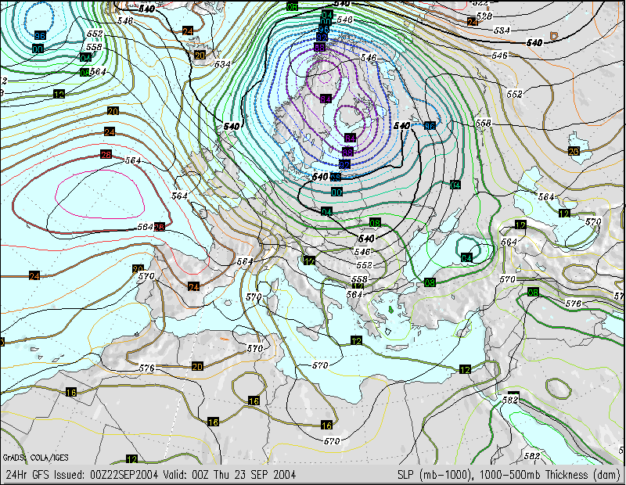Click the 12 pressure label at bottom-left edge
This screenshot has width=626, height=485.
click(131, 459)
